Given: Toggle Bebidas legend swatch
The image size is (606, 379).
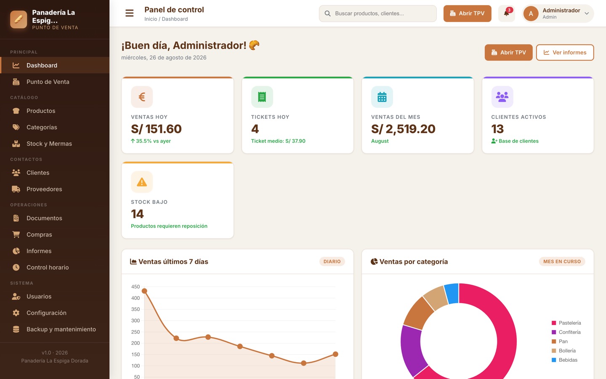Looking at the screenshot, I should (x=554, y=360).
